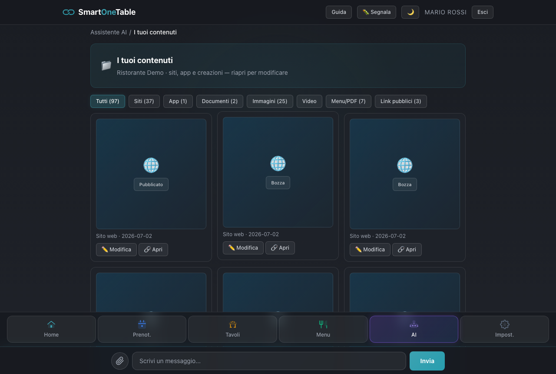This screenshot has height=374, width=556.
Task: Click Modifica on the Pubblicato site card
Action: (x=116, y=250)
